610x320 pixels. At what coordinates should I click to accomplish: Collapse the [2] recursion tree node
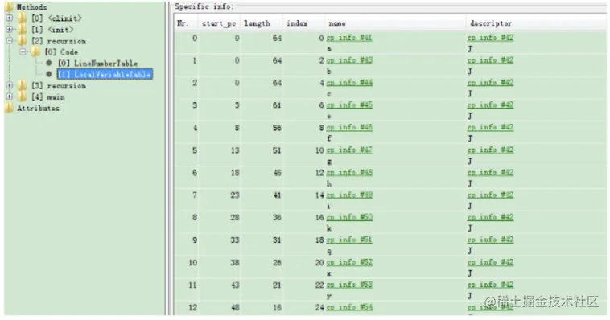point(10,40)
